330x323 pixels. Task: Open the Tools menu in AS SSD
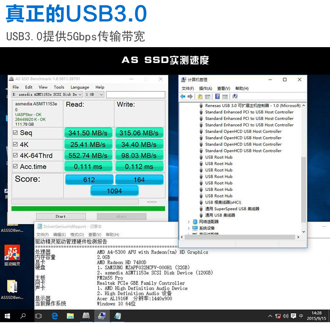pyautogui.click(x=59, y=87)
